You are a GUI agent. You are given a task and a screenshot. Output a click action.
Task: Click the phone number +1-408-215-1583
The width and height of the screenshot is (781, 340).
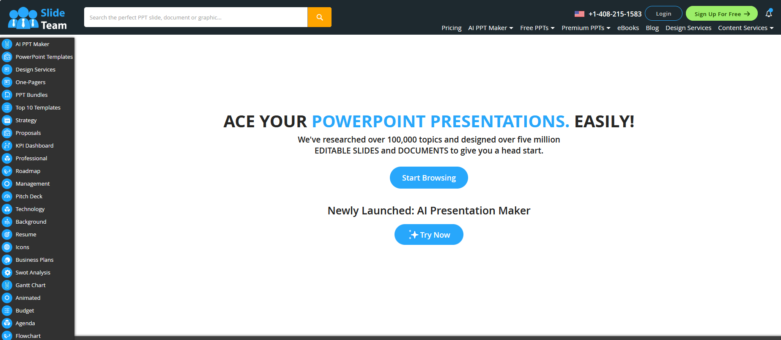[x=615, y=14]
